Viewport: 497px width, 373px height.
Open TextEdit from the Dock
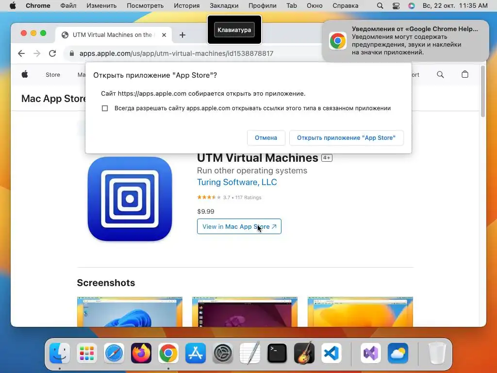pyautogui.click(x=250, y=353)
